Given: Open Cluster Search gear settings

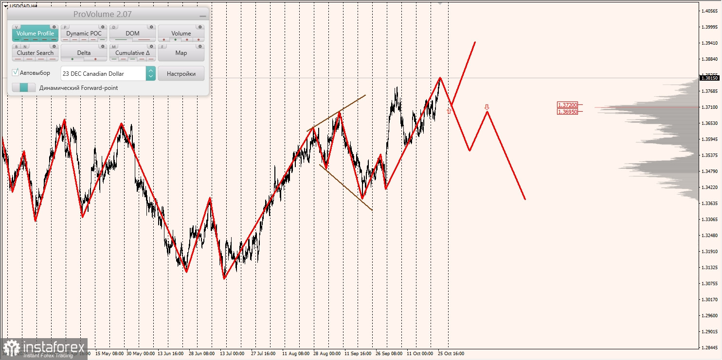Looking at the screenshot, I should click(x=54, y=46).
